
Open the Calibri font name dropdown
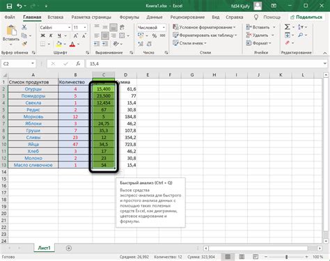coord(69,27)
